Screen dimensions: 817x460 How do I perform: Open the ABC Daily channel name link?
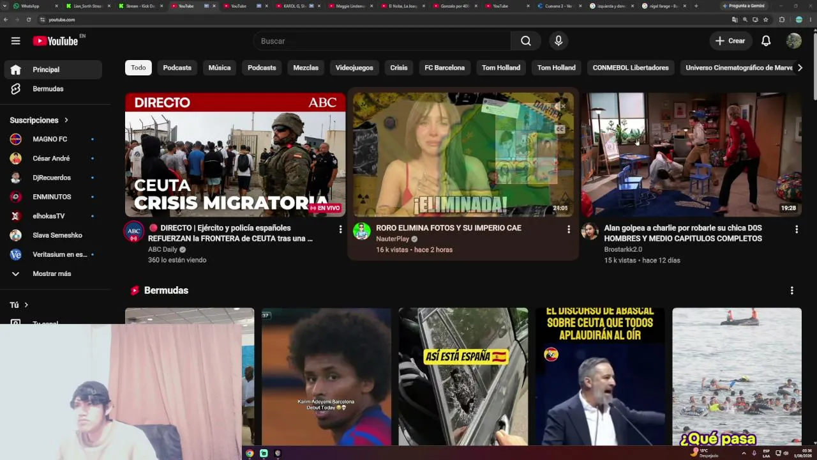tap(163, 250)
